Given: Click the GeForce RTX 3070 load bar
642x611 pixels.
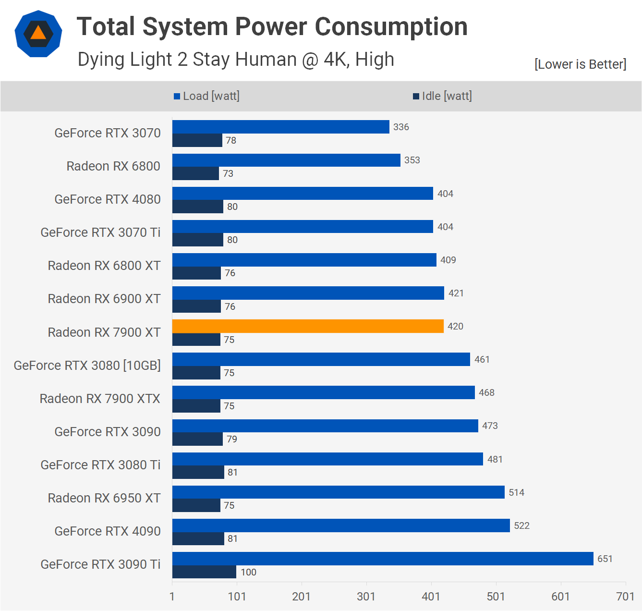Looking at the screenshot, I should point(280,127).
